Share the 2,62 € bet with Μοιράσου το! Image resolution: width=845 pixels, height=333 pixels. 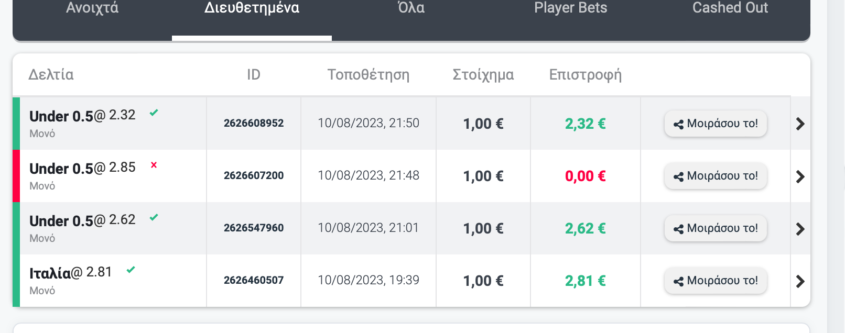[x=716, y=228]
